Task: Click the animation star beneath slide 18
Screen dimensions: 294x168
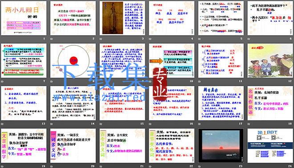Action: click(249, 124)
